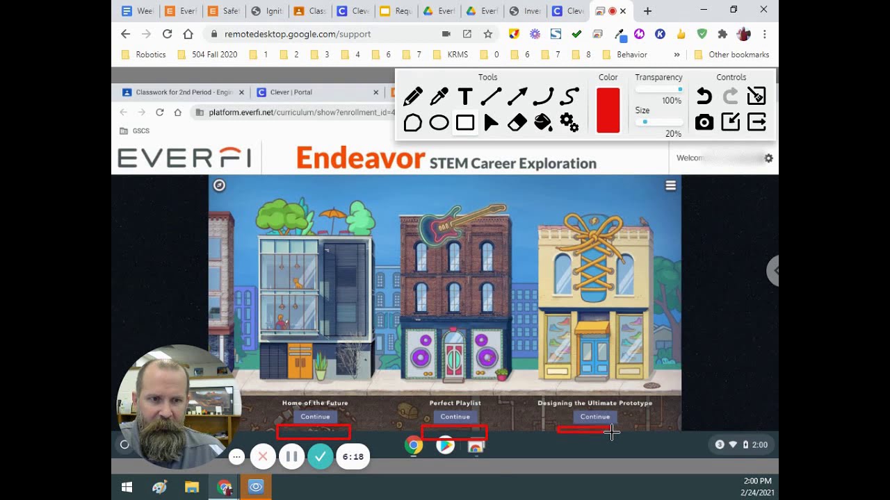Open Chrome three-dot menu
Image resolution: width=890 pixels, height=500 pixels.
(765, 34)
